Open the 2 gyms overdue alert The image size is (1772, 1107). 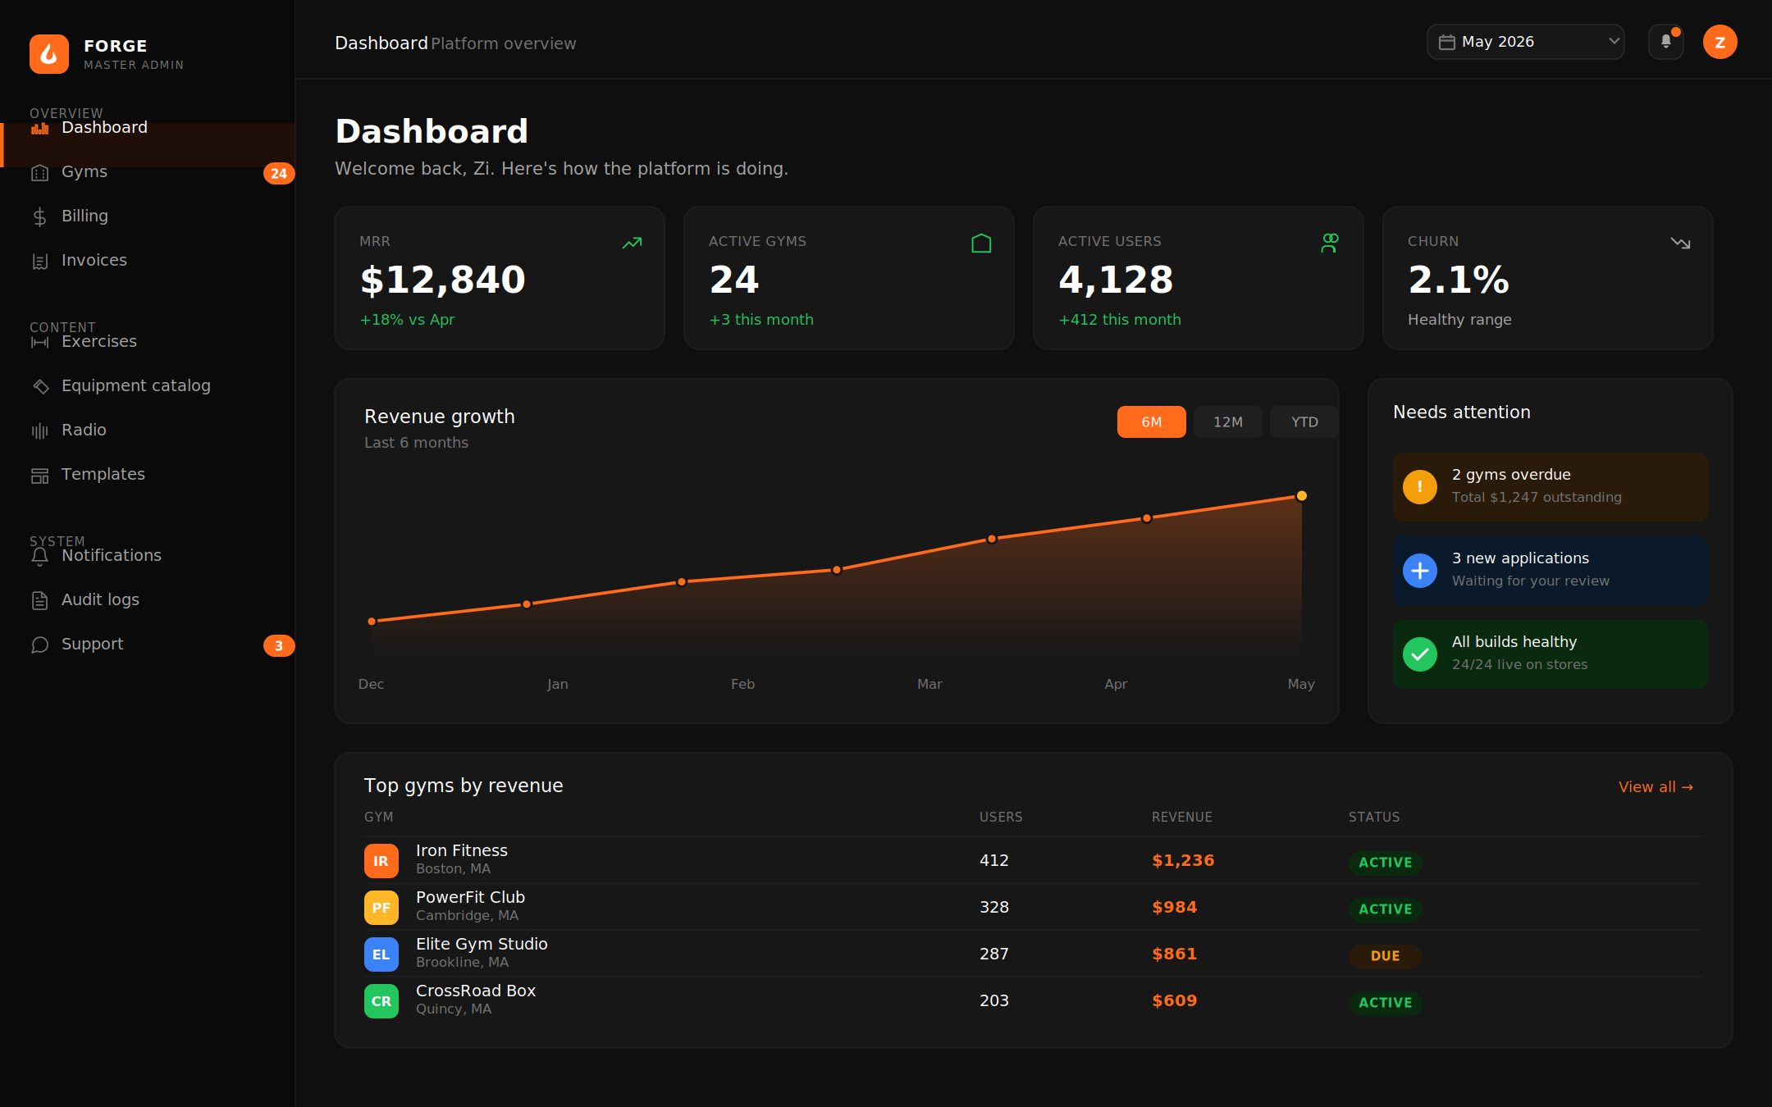click(1550, 487)
